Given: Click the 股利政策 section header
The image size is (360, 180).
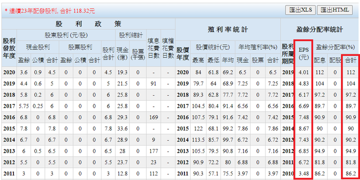Looking at the screenshot, I should pos(88,24).
